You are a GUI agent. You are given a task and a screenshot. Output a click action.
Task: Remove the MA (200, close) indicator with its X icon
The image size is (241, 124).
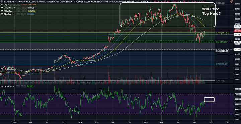(x=25, y=8)
